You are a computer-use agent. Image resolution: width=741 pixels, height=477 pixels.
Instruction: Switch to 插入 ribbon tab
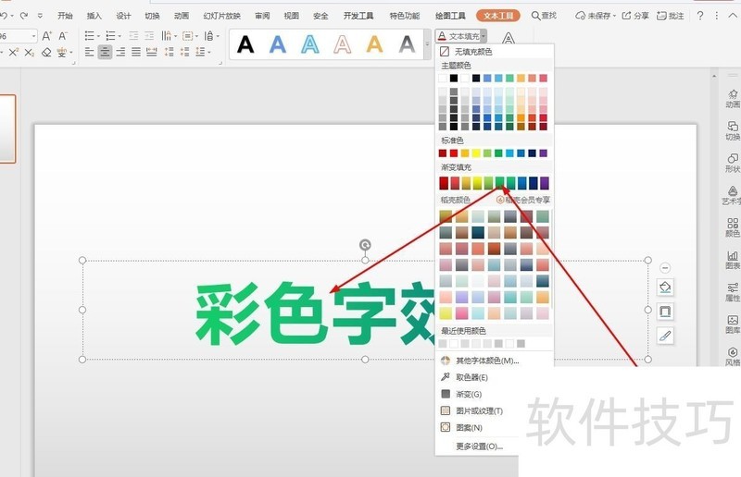[x=94, y=16]
